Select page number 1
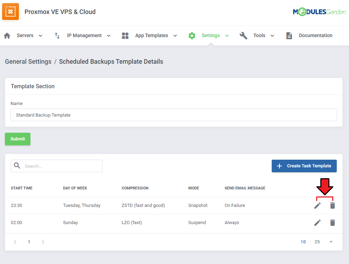The image size is (349, 264). tap(29, 242)
